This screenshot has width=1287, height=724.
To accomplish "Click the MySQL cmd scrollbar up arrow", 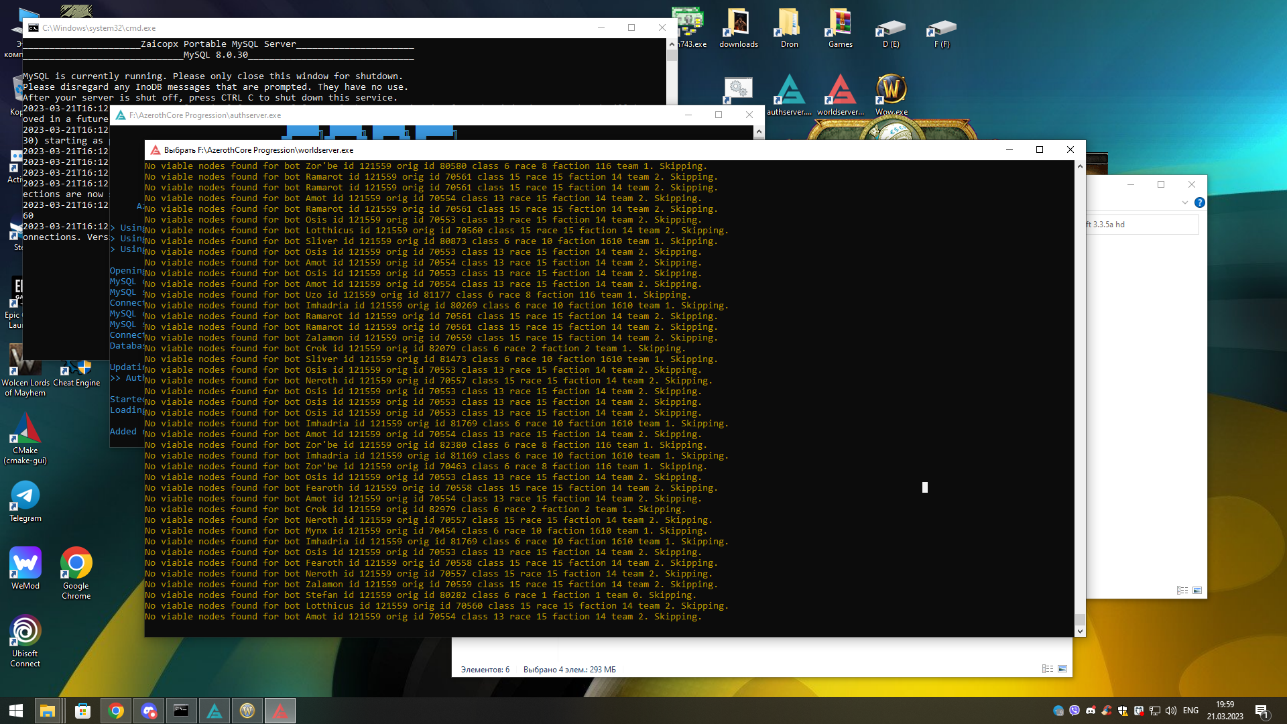I will [672, 44].
